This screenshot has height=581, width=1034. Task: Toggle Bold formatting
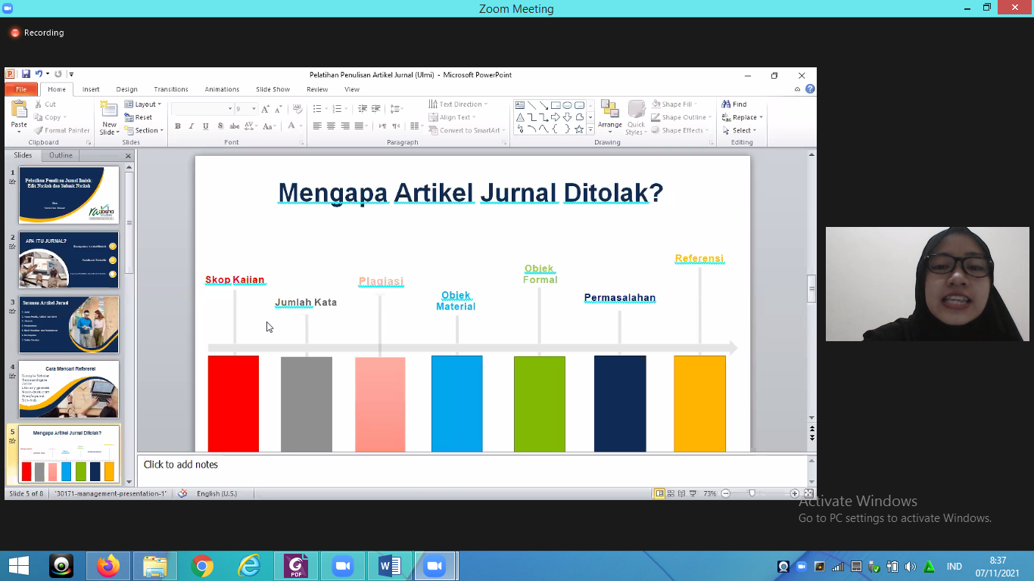pos(178,126)
